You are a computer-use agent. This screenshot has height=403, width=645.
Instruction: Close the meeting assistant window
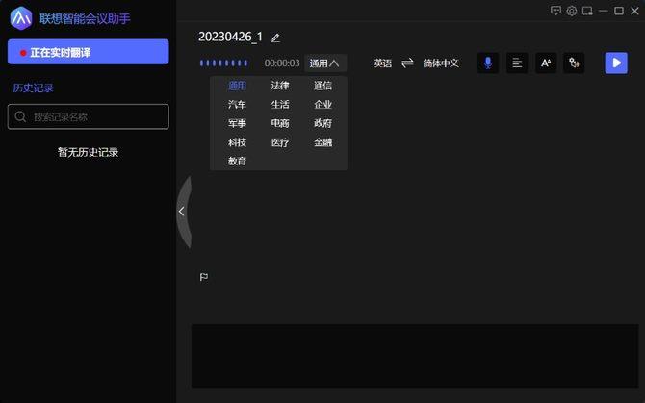click(634, 11)
